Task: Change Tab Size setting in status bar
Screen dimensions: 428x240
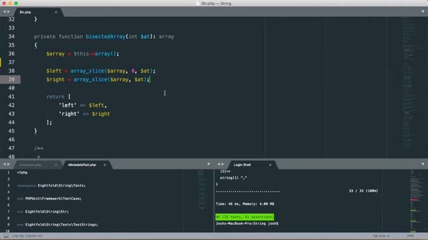Action: point(381,236)
